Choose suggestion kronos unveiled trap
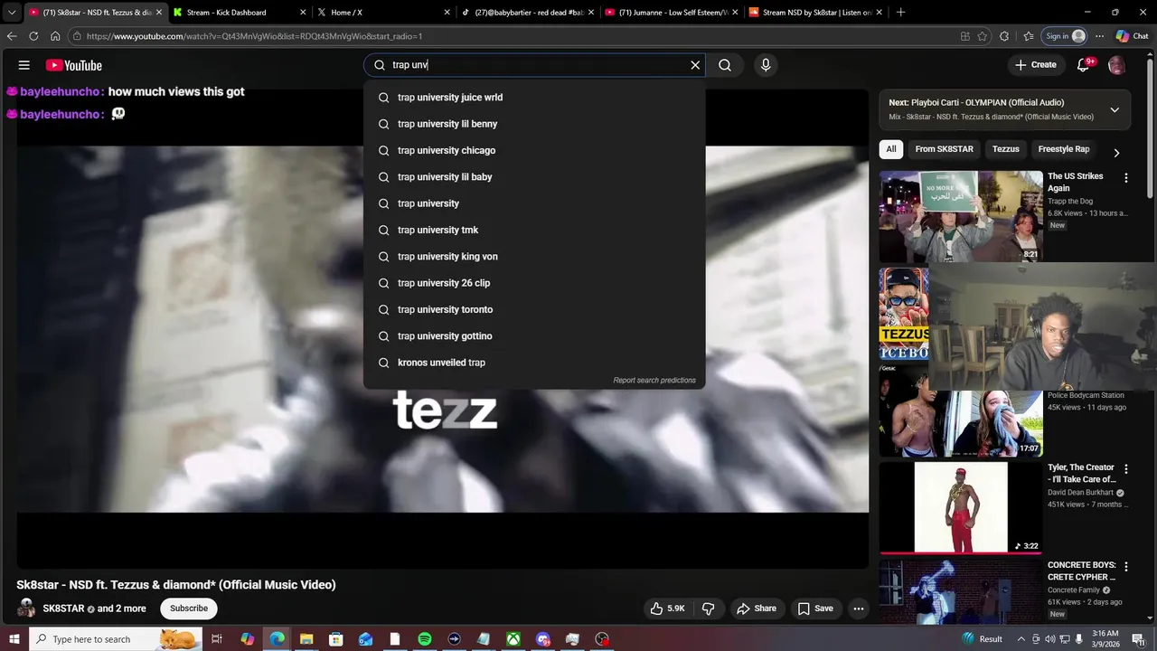The height and width of the screenshot is (651, 1157). (534, 363)
